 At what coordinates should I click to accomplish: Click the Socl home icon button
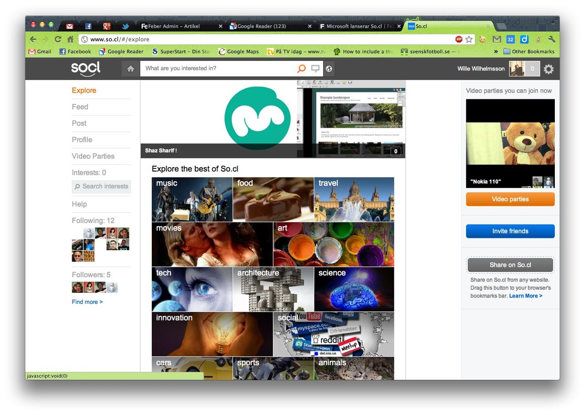[130, 69]
